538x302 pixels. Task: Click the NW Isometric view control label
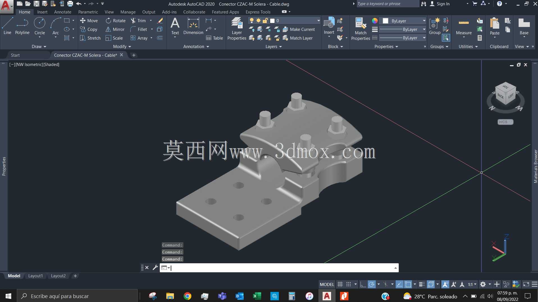pos(29,64)
